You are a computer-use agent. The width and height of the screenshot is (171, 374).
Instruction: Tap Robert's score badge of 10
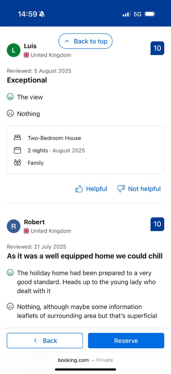tap(157, 224)
